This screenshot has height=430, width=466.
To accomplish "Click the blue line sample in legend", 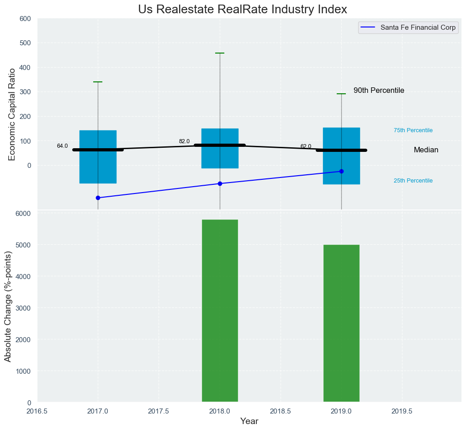I will [368, 28].
